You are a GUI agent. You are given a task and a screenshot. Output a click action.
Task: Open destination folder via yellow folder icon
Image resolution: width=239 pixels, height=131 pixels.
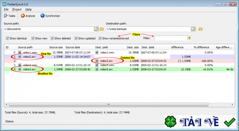click(200, 29)
